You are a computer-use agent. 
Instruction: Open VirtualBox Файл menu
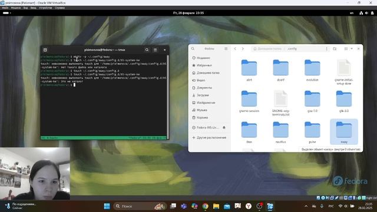5,8
